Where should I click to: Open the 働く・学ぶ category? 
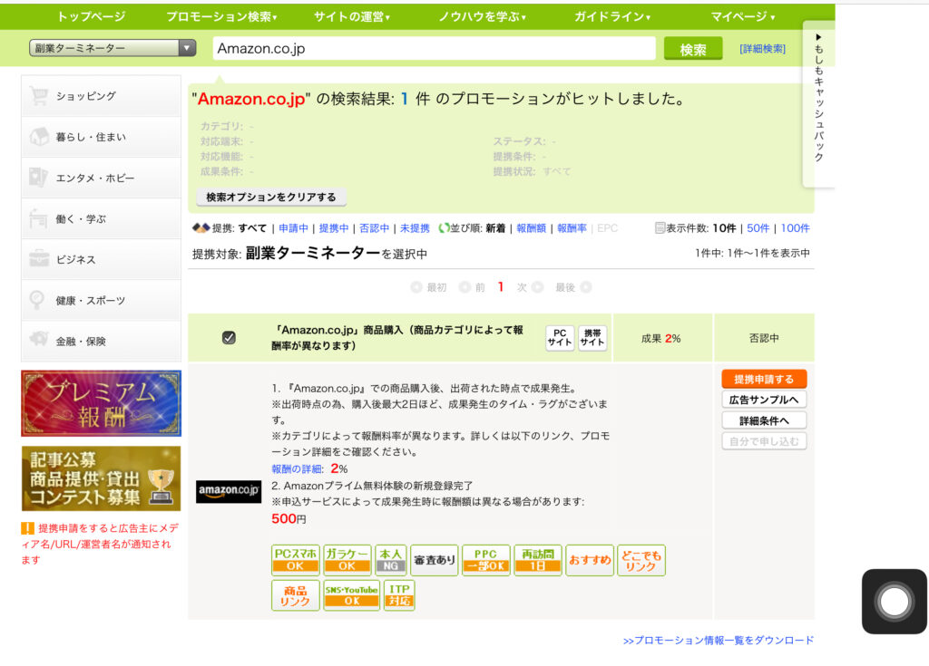[x=102, y=218]
